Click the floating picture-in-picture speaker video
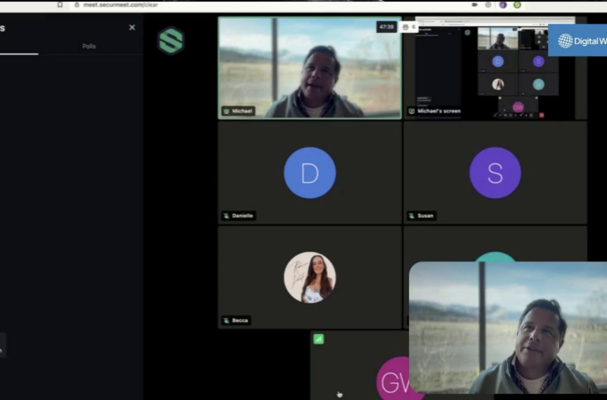This screenshot has width=607, height=400. [508, 331]
